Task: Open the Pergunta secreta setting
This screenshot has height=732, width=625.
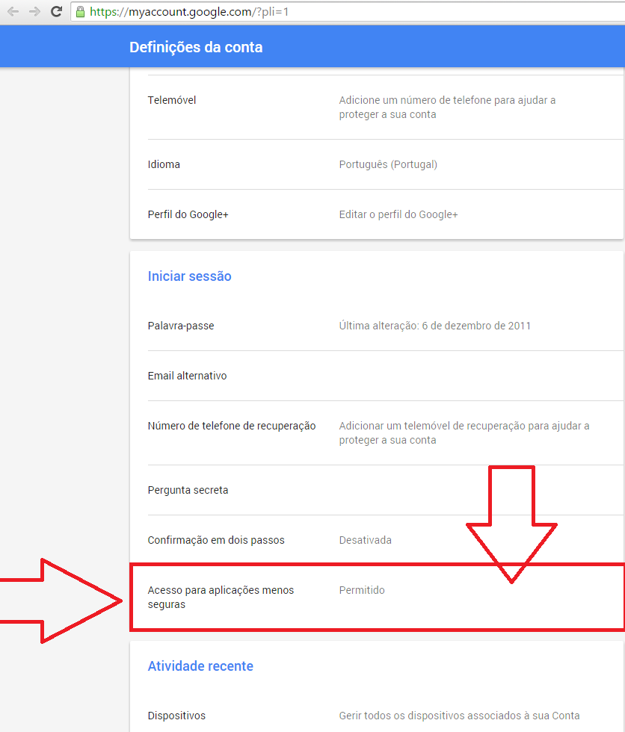Action: 188,490
